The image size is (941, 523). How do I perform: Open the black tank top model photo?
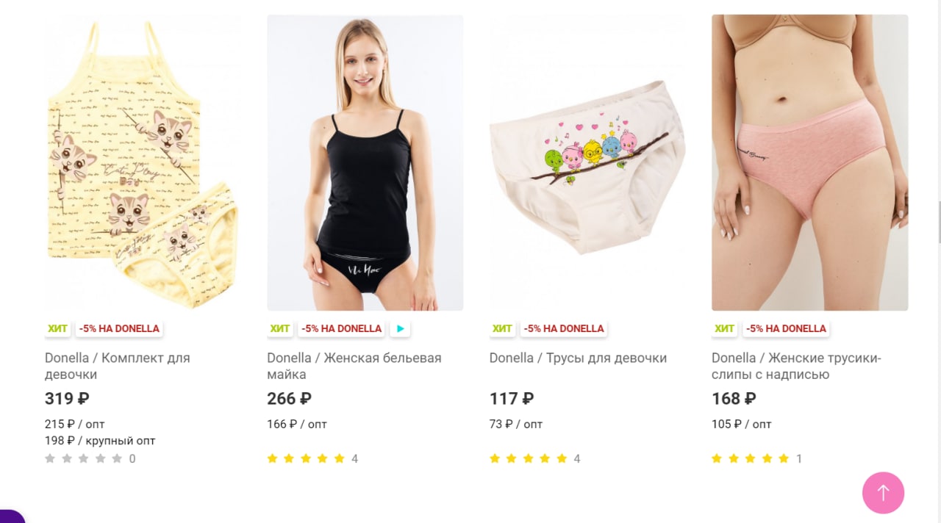(365, 162)
